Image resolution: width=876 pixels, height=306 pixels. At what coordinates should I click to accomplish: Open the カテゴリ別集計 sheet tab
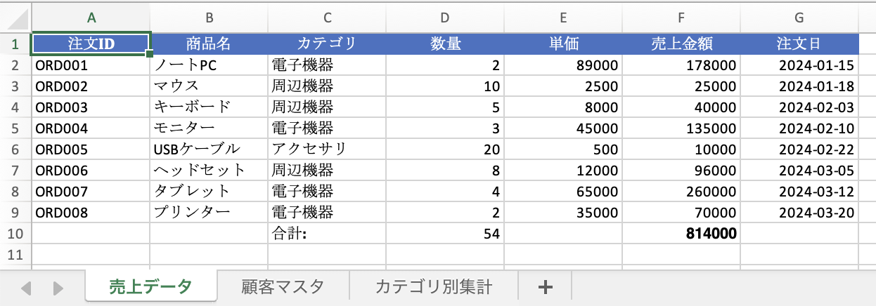[x=434, y=286]
